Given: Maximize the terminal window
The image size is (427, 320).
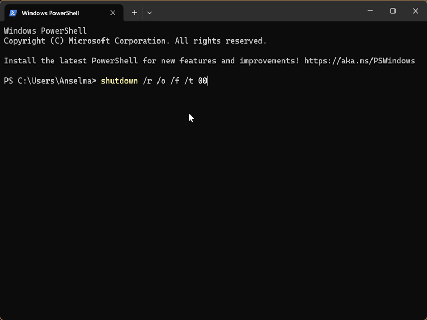Looking at the screenshot, I should [x=393, y=11].
